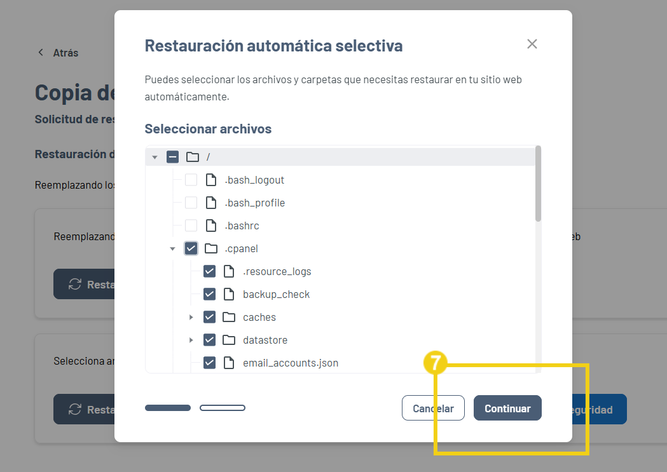Expand the datastore folder
The height and width of the screenshot is (472, 667).
click(191, 340)
